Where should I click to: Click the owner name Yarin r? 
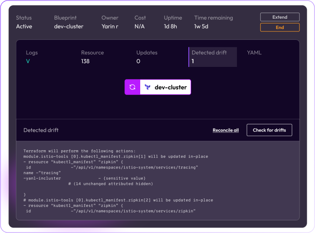click(x=110, y=26)
